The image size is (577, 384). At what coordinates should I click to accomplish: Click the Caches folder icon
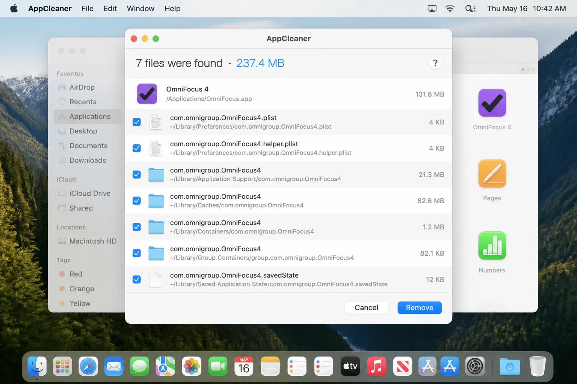tap(156, 201)
